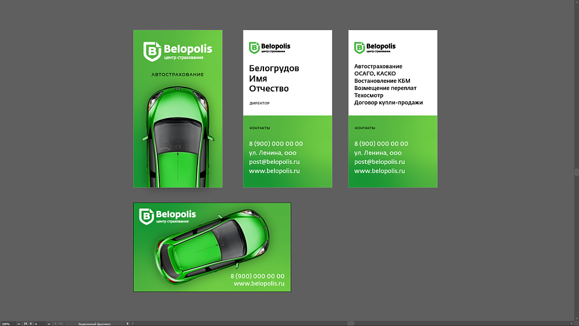
Task: Select the ДИРЕКТОР job title text
Action: (259, 104)
